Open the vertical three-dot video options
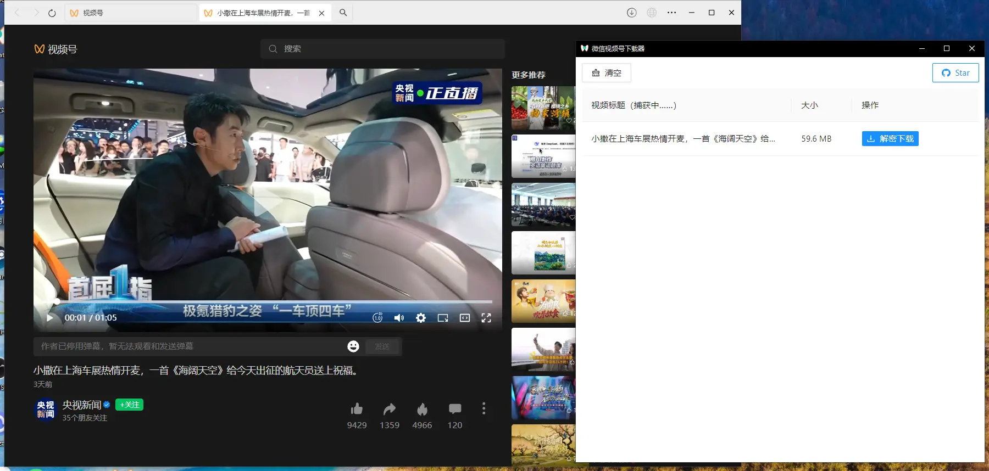This screenshot has width=989, height=471. (x=484, y=408)
